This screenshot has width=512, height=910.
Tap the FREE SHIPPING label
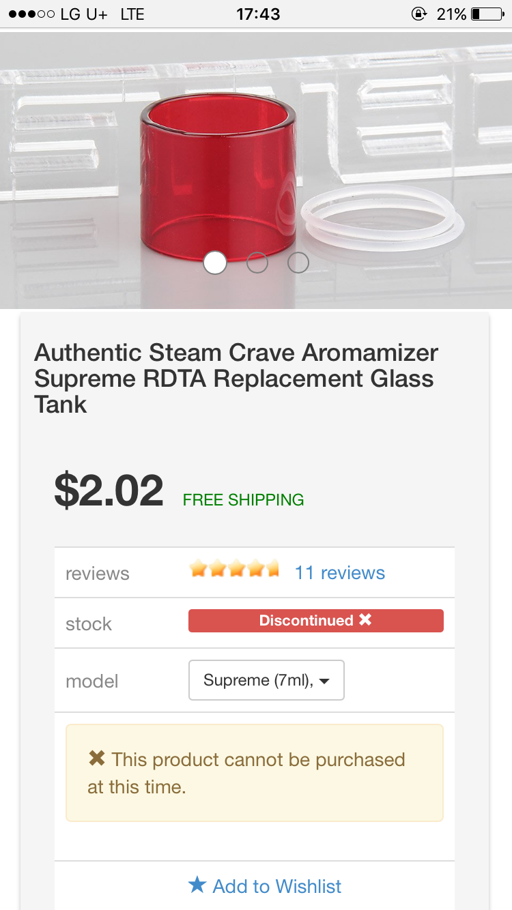click(x=243, y=500)
